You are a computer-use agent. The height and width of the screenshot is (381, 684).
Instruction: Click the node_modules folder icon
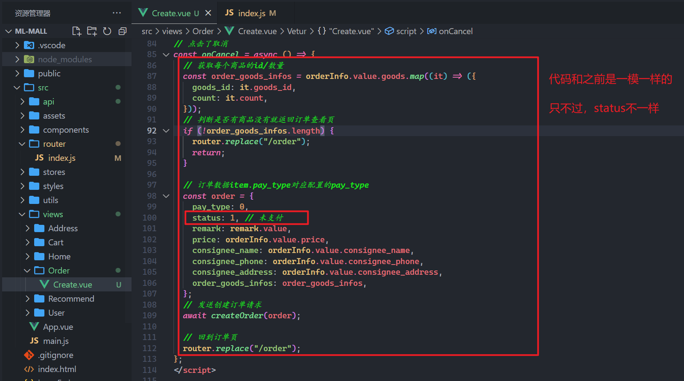[x=29, y=59]
